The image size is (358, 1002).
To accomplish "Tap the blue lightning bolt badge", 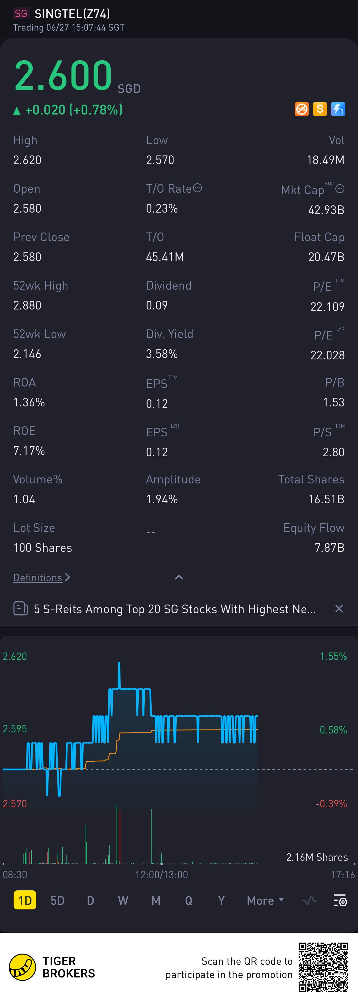I will point(338,109).
